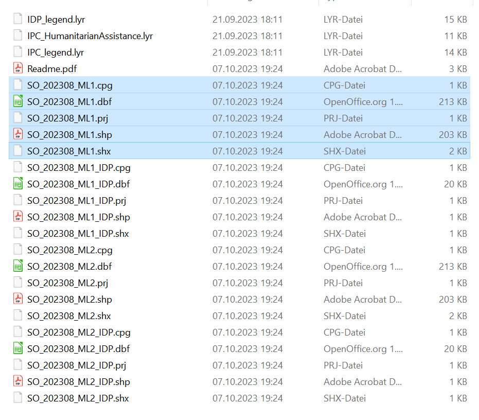Click the SO_202308_ML1.shp file icon
Image resolution: width=479 pixels, height=420 pixels.
18,134
